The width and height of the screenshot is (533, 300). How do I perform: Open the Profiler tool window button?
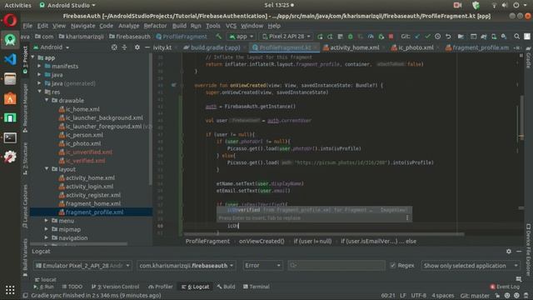(161, 287)
